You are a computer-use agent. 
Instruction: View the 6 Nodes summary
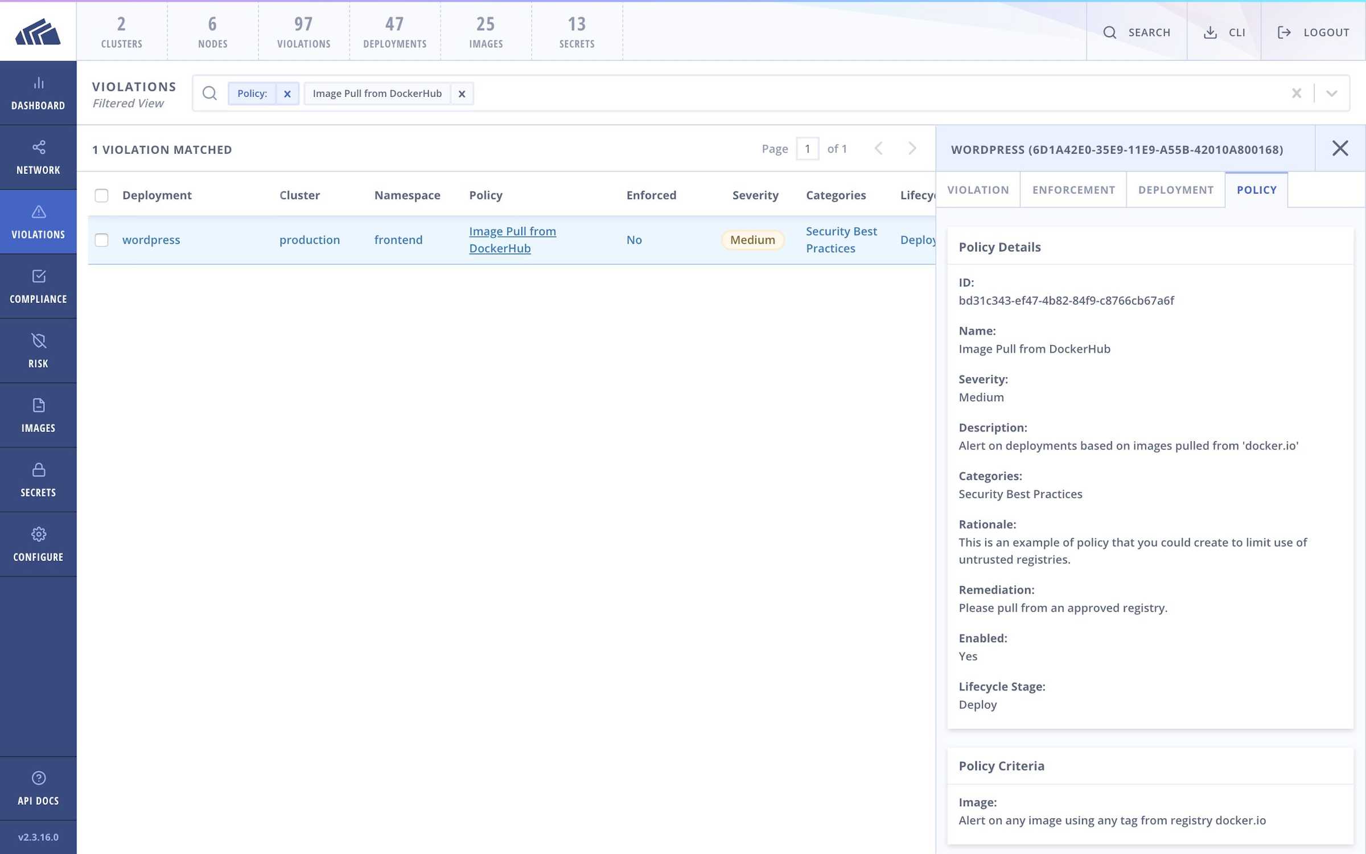(x=213, y=32)
